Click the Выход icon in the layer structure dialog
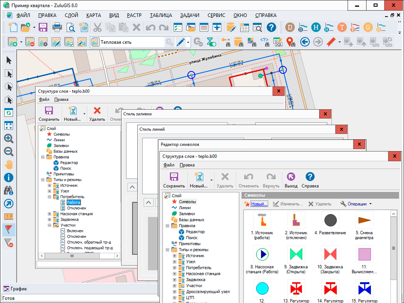The image size is (404, 303). point(291,177)
